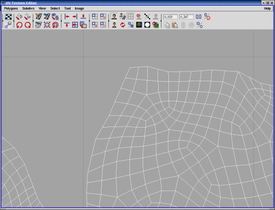Snap selected UVs to grid
The image size is (275, 210).
tap(75, 25)
